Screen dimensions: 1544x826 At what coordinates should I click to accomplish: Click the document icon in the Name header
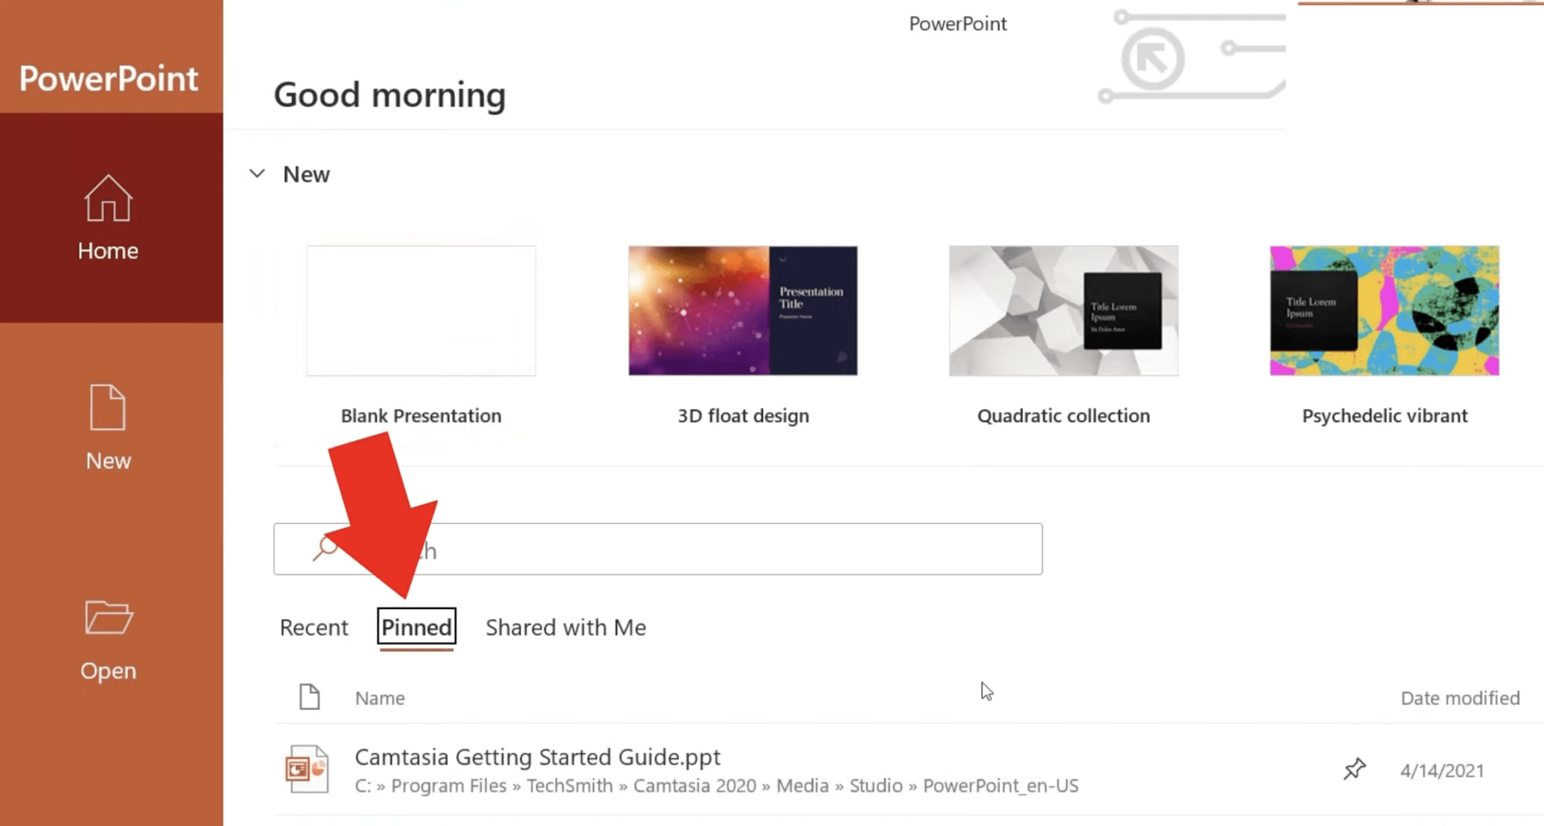[x=309, y=697]
